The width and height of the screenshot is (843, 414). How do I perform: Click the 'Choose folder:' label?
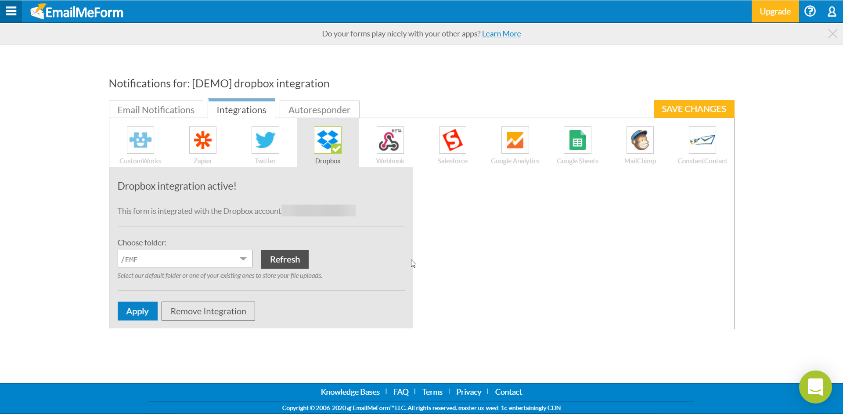click(x=142, y=243)
